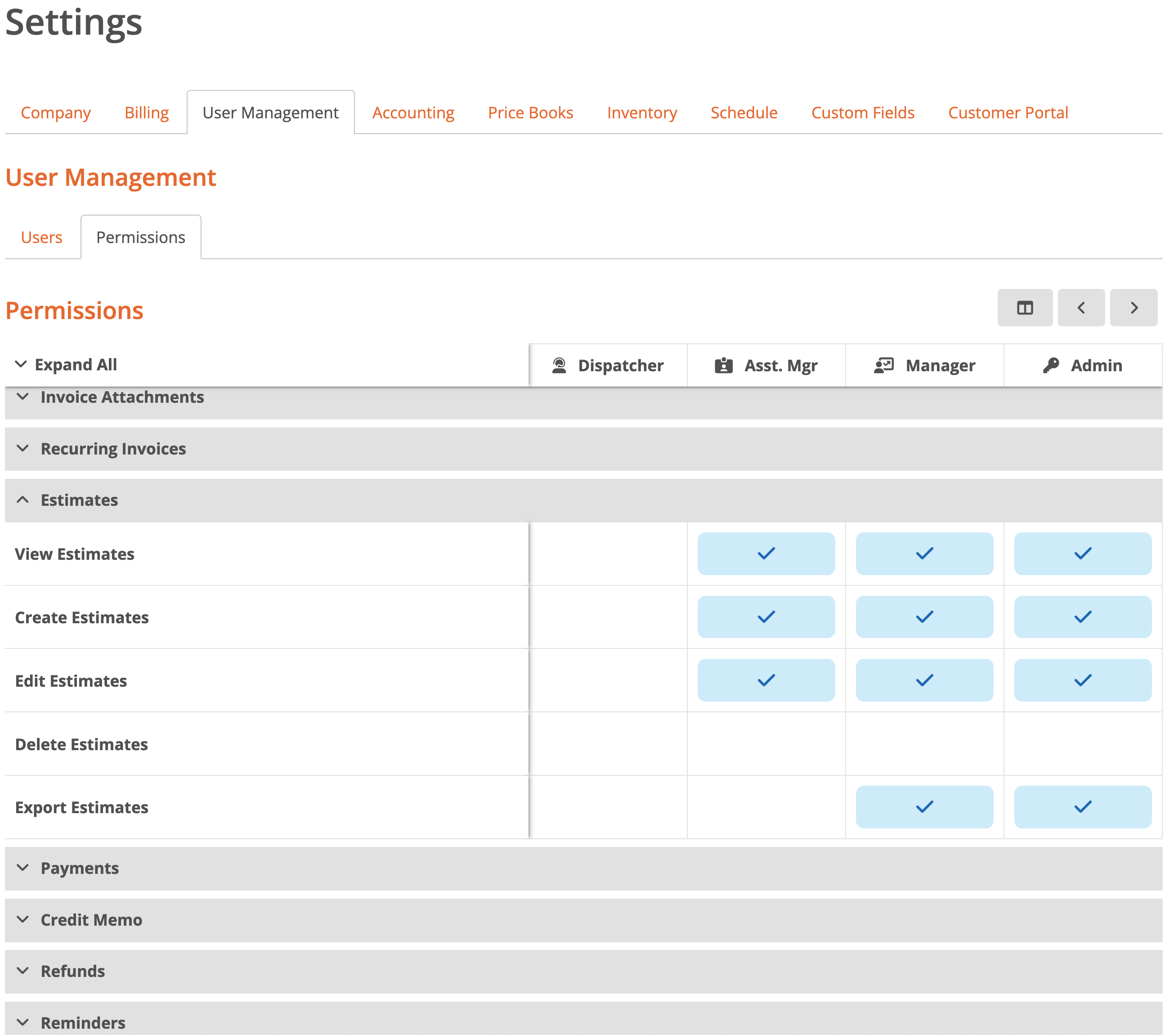The height and width of the screenshot is (1035, 1174).
Task: Toggle Edit Estimates for Manager
Action: click(x=925, y=680)
